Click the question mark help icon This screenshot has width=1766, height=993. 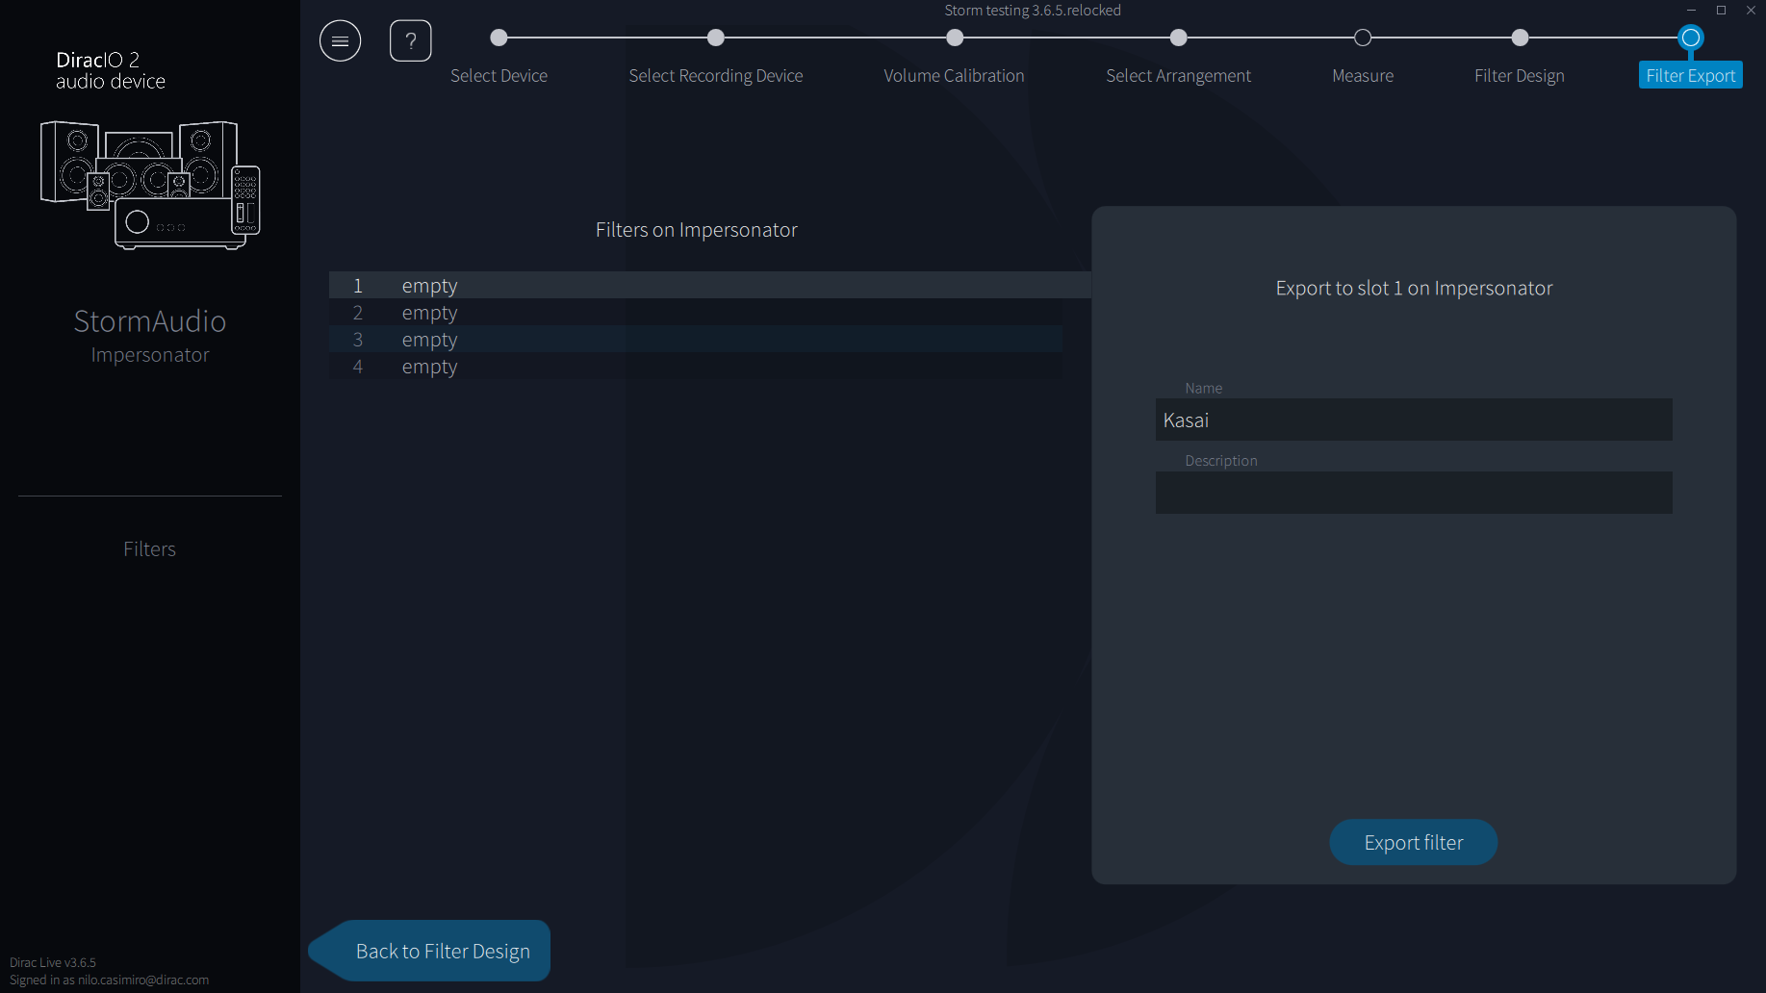click(x=410, y=40)
